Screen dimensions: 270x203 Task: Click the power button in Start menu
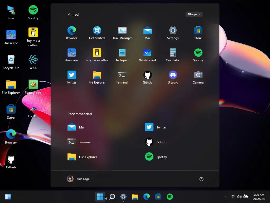pyautogui.click(x=201, y=179)
